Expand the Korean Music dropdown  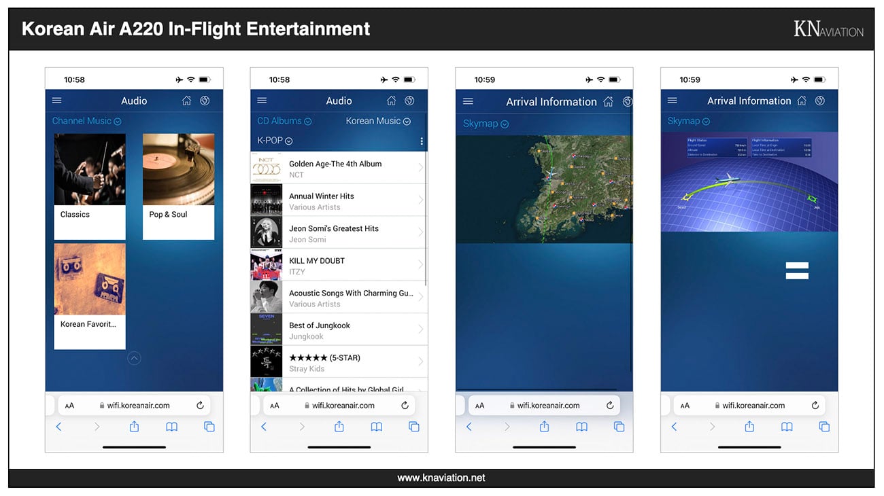[378, 121]
